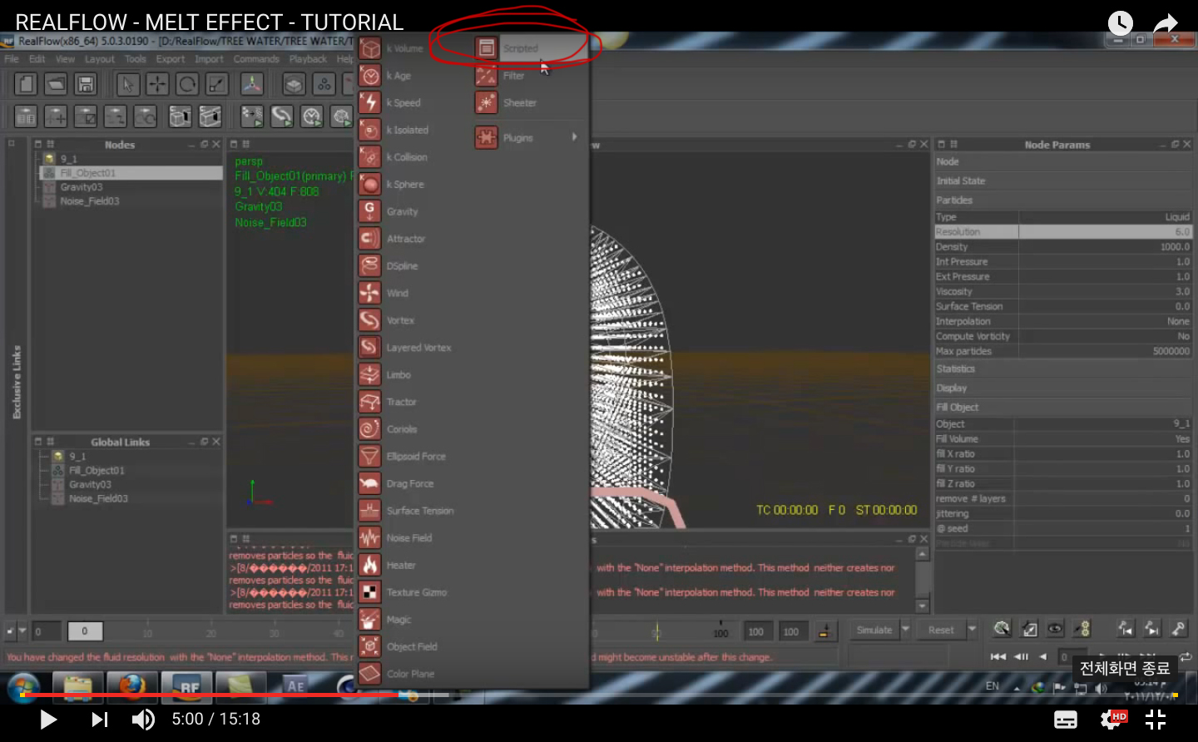Viewport: 1198px width, 742px height.
Task: Open the Reset button dropdown arrow
Action: tap(972, 630)
